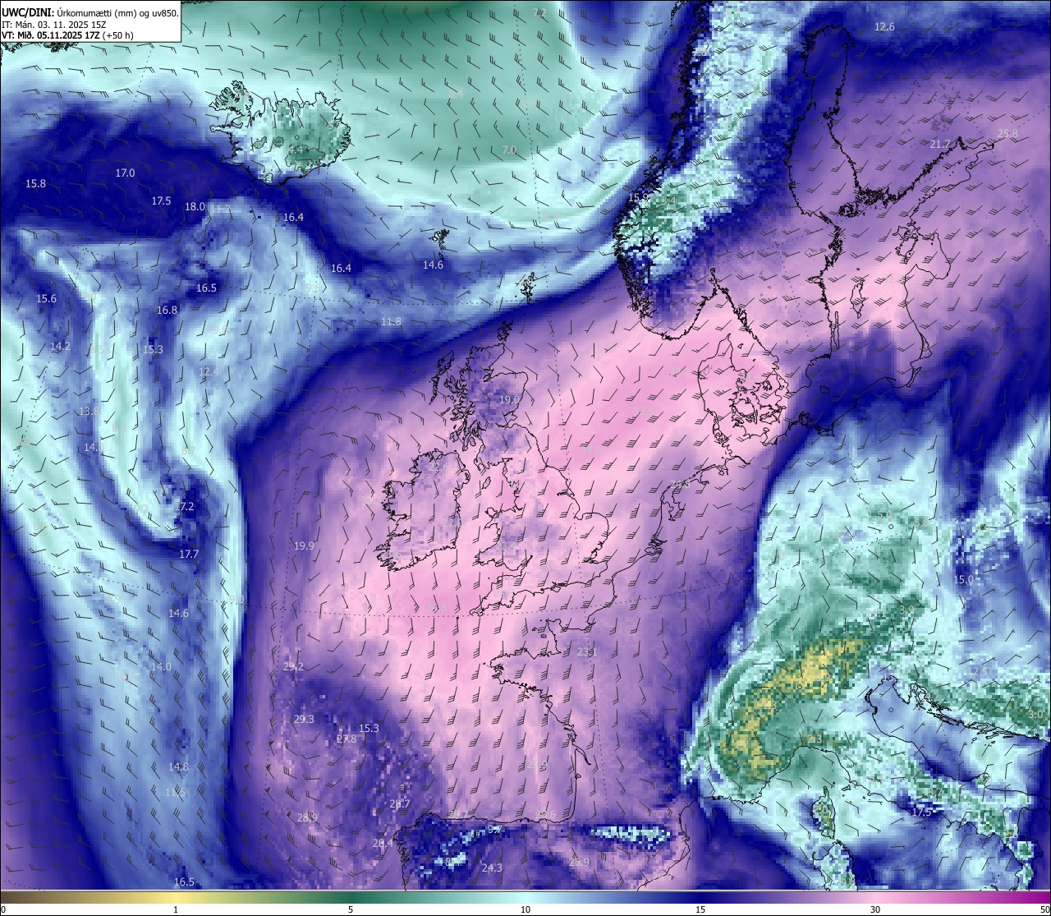
Task: Click the 15 tick label on color scale
Action: point(700,909)
